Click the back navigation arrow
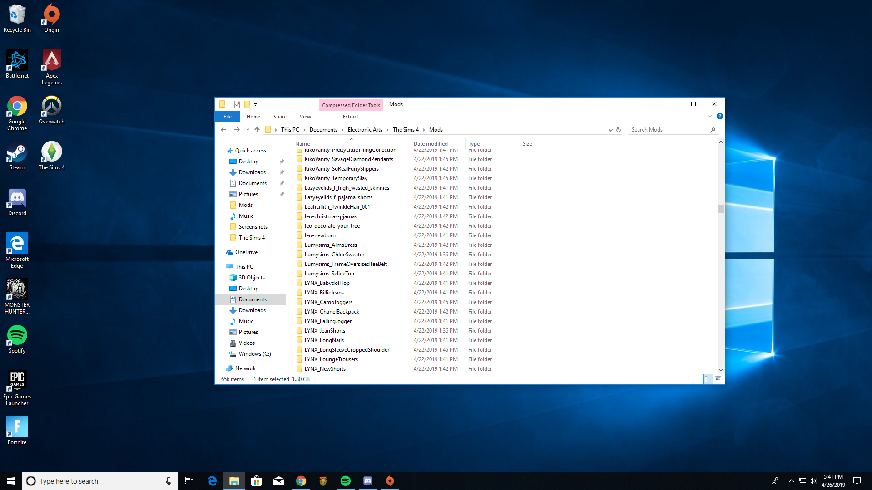872x490 pixels. pos(224,130)
